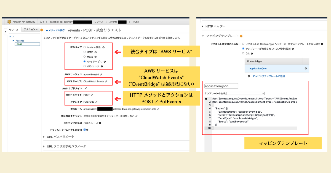Open sandbox-api-gateway breadcrumb
Image resolution: width=331 pixels, height=173 pixels.
(61, 22)
